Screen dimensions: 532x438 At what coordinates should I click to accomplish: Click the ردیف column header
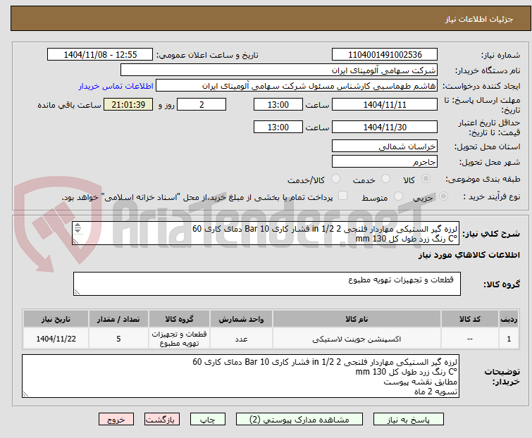(x=509, y=319)
